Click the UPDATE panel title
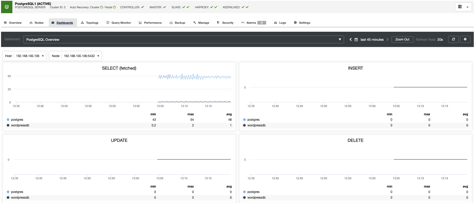Viewport: 474px width, 203px height. pyautogui.click(x=119, y=140)
